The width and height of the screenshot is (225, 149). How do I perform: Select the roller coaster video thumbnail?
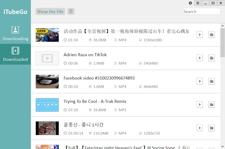point(47,35)
